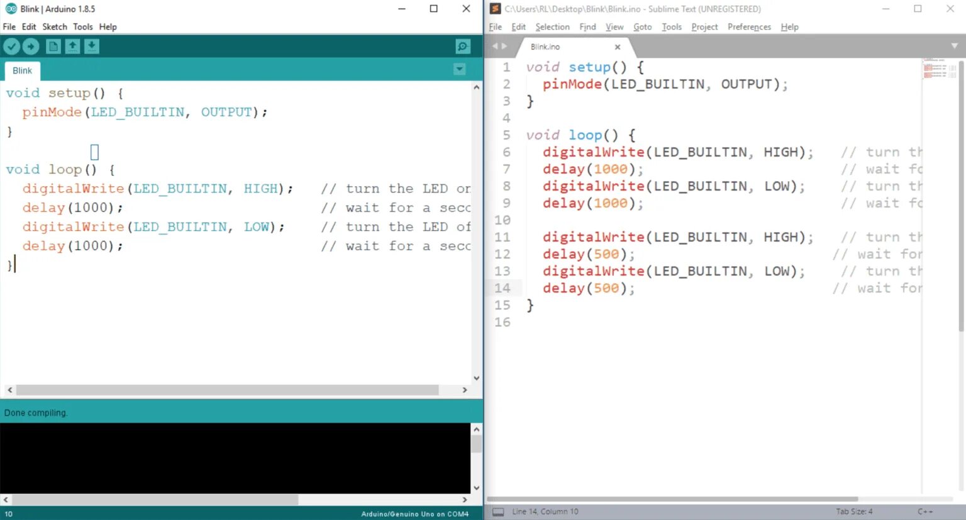The image size is (966, 520).
Task: Open Sublime Text Find menu
Action: pos(587,27)
